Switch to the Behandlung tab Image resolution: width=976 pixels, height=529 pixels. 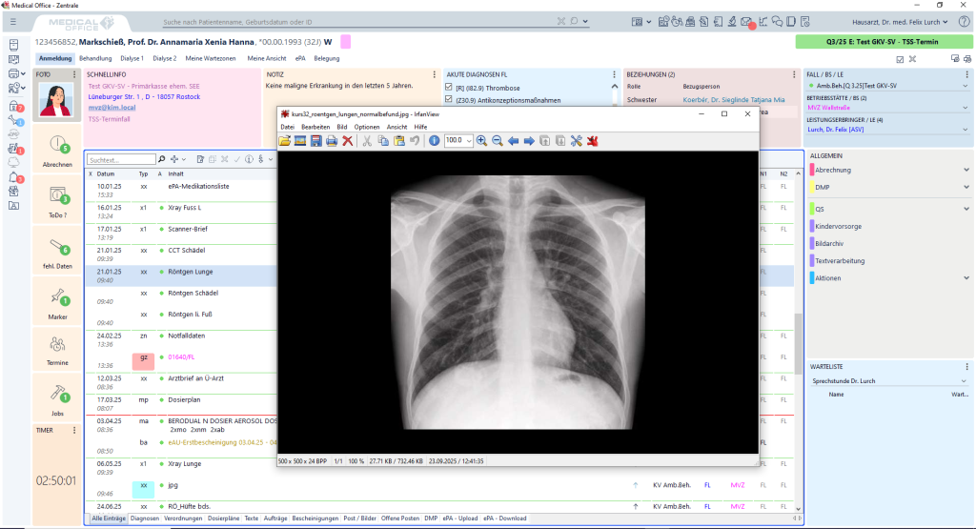pyautogui.click(x=95, y=58)
